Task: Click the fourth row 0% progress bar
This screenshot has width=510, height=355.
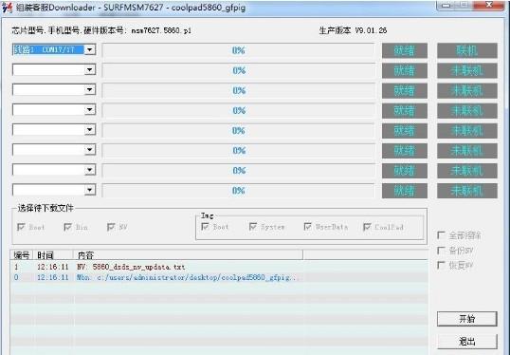Action: 239,111
